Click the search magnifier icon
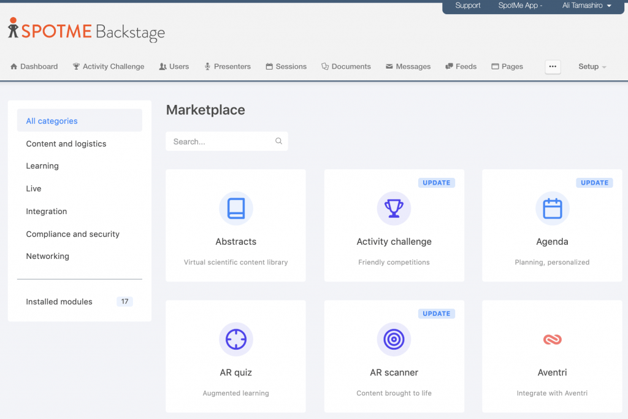The height and width of the screenshot is (419, 628). (278, 141)
